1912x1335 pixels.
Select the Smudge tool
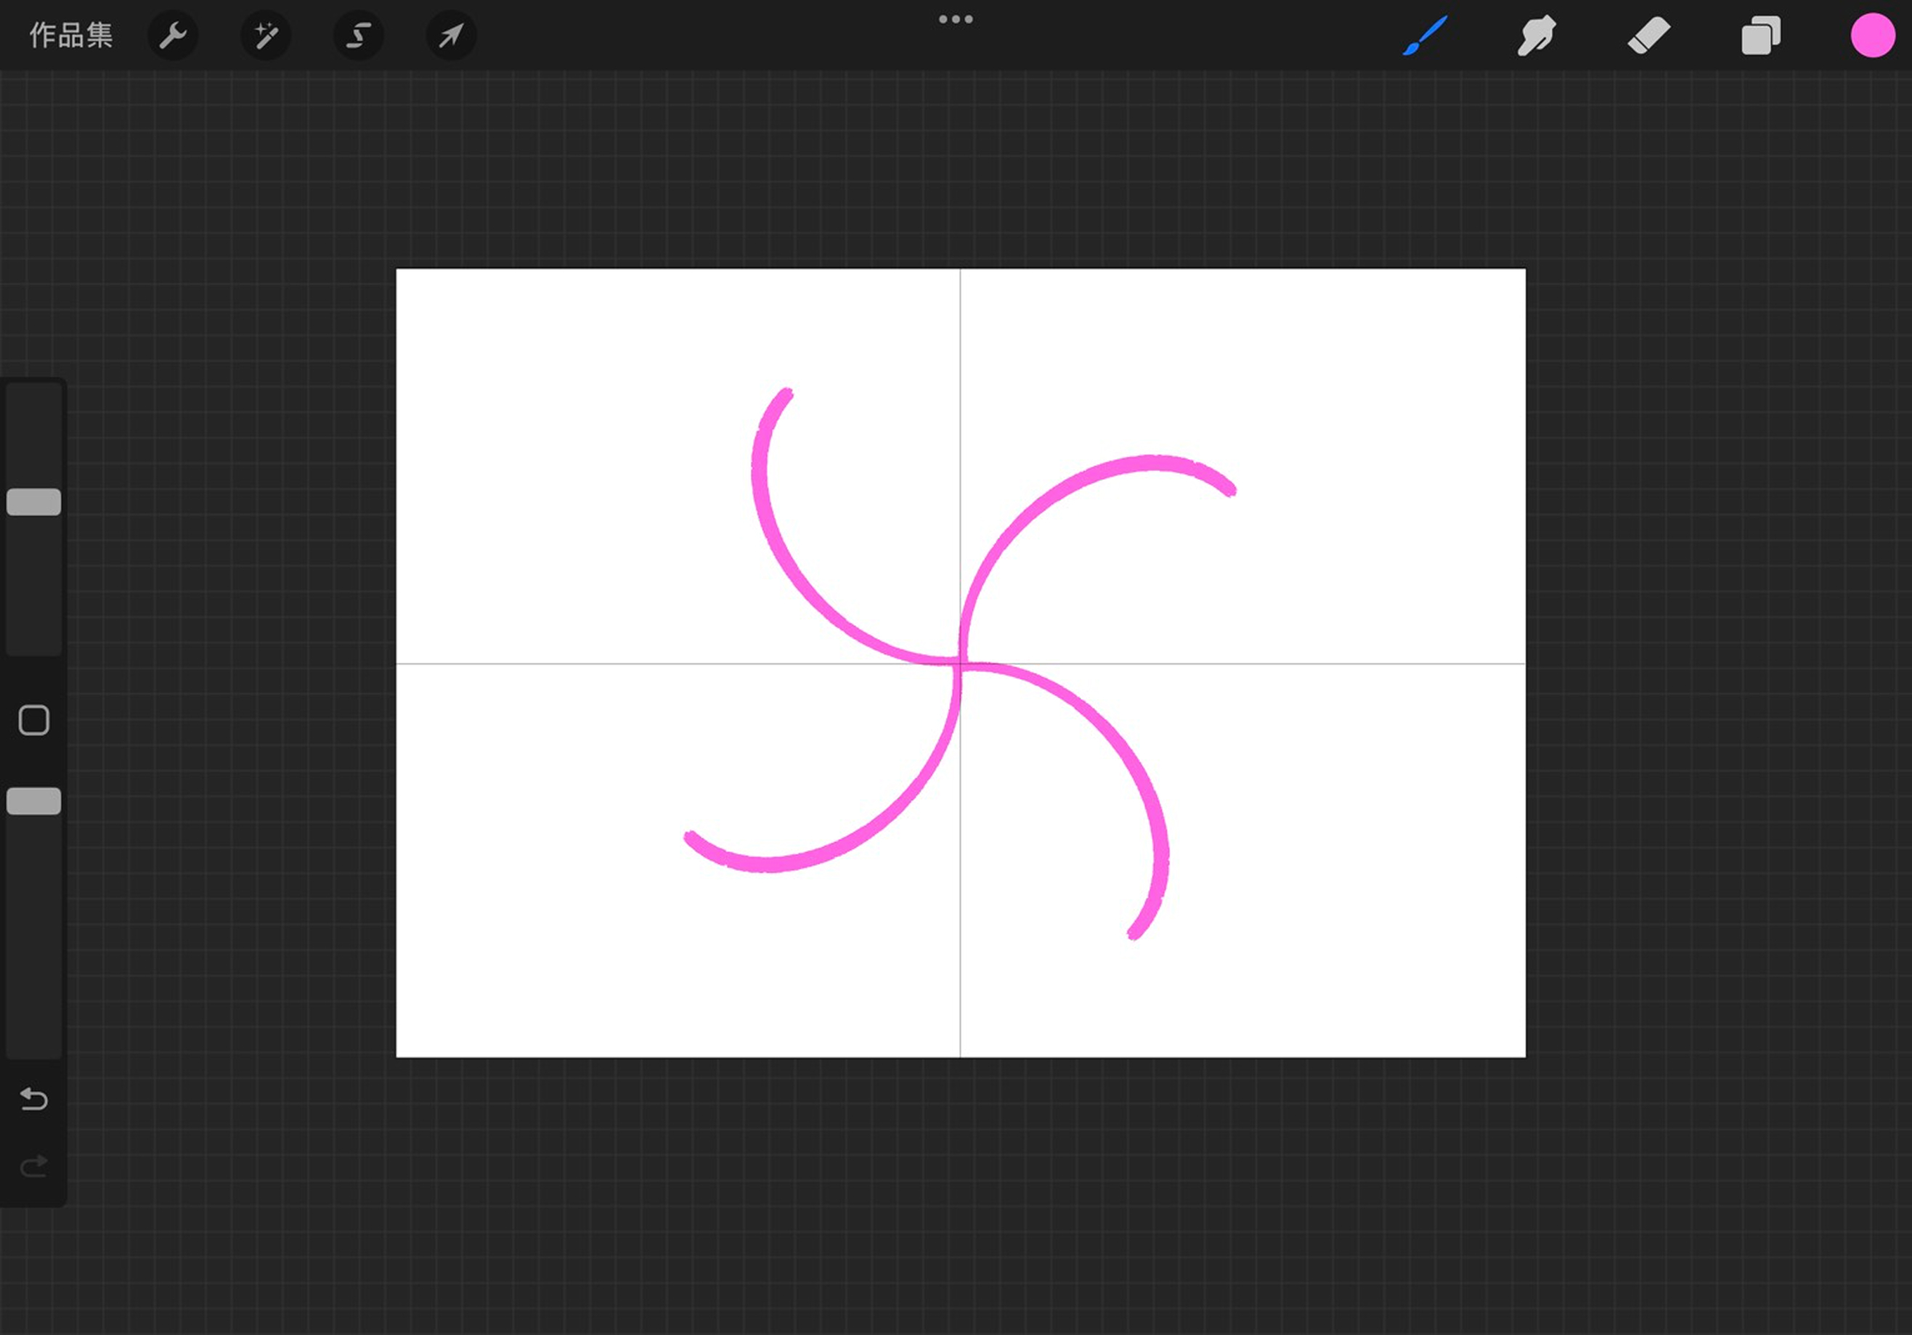pyautogui.click(x=1537, y=36)
